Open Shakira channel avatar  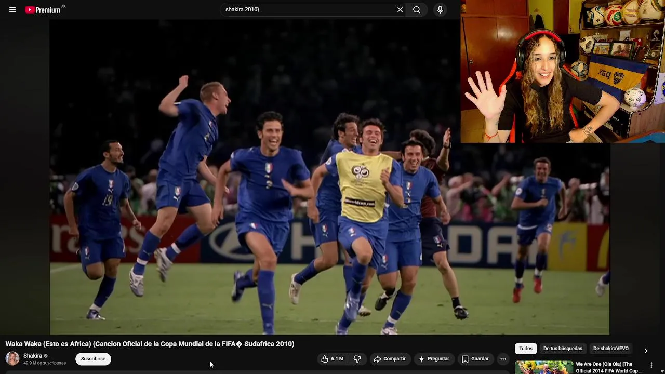click(x=12, y=358)
